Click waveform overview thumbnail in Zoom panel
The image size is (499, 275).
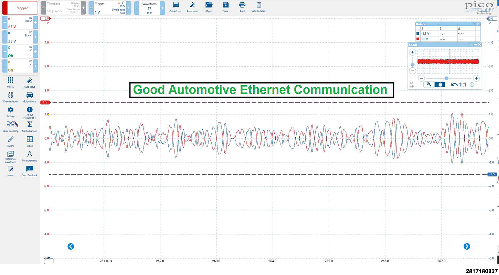tap(448, 62)
